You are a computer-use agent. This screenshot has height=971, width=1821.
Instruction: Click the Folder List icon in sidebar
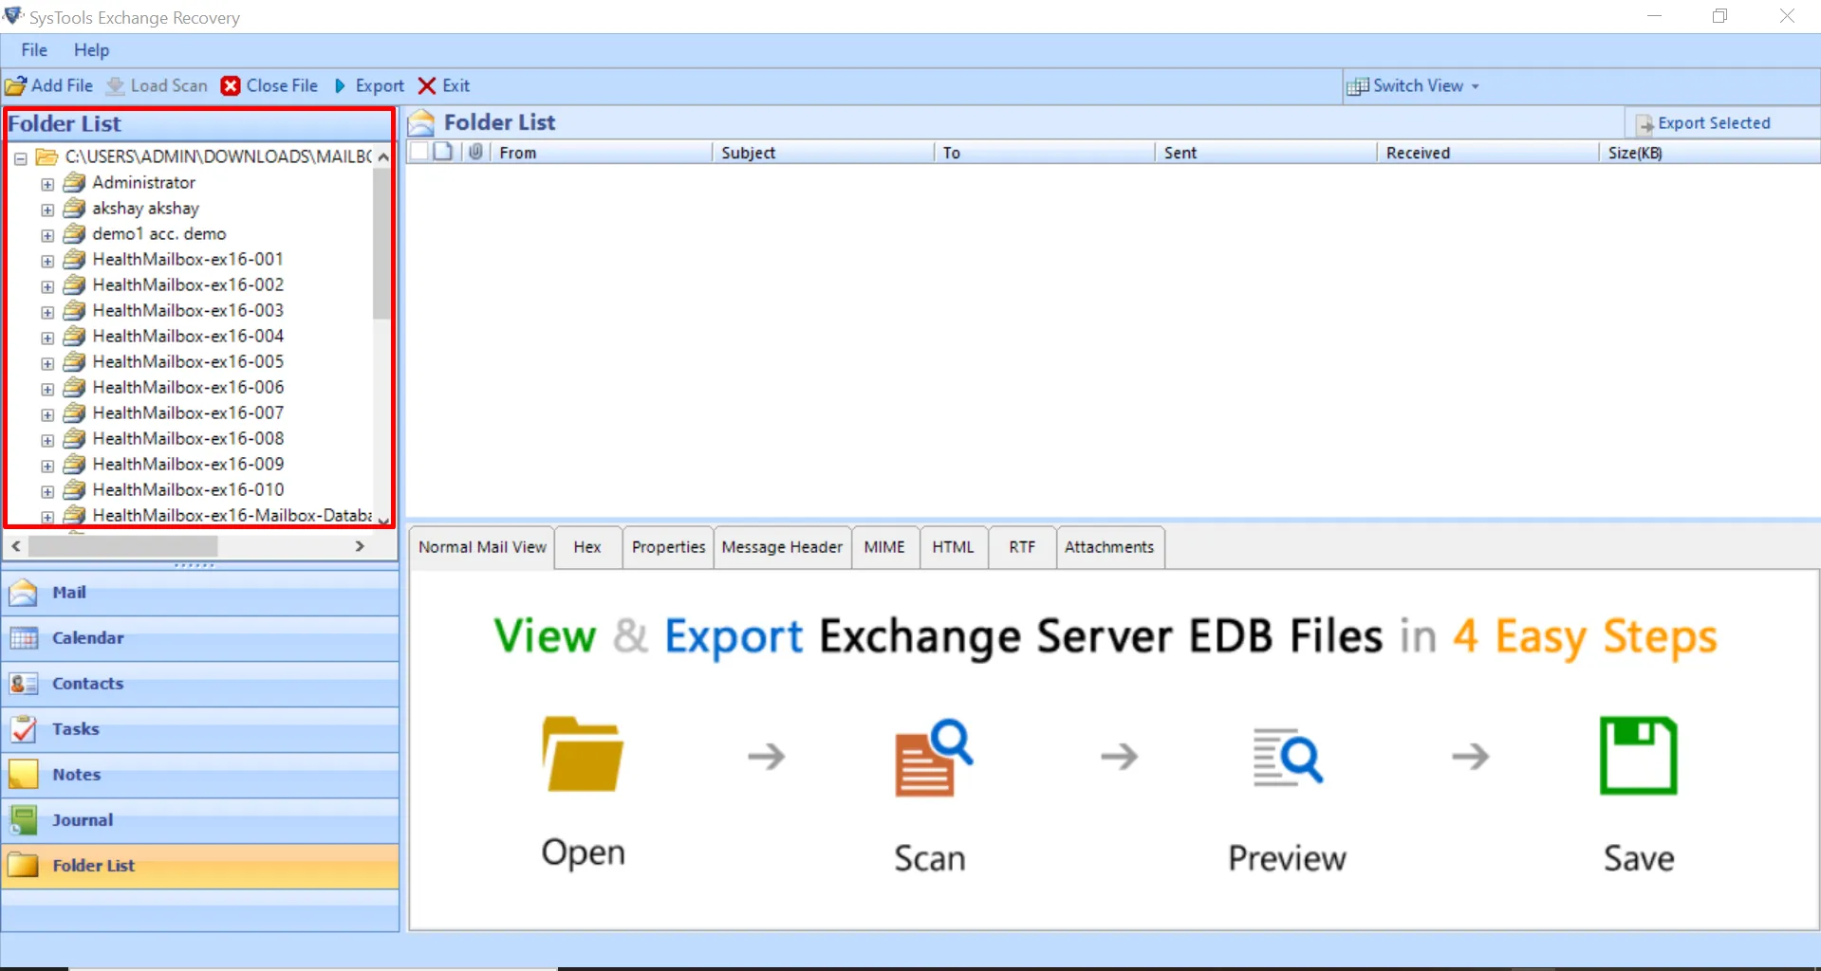point(23,866)
